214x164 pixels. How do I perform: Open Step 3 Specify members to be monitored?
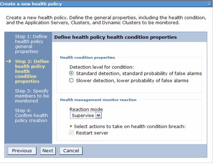[32, 96]
